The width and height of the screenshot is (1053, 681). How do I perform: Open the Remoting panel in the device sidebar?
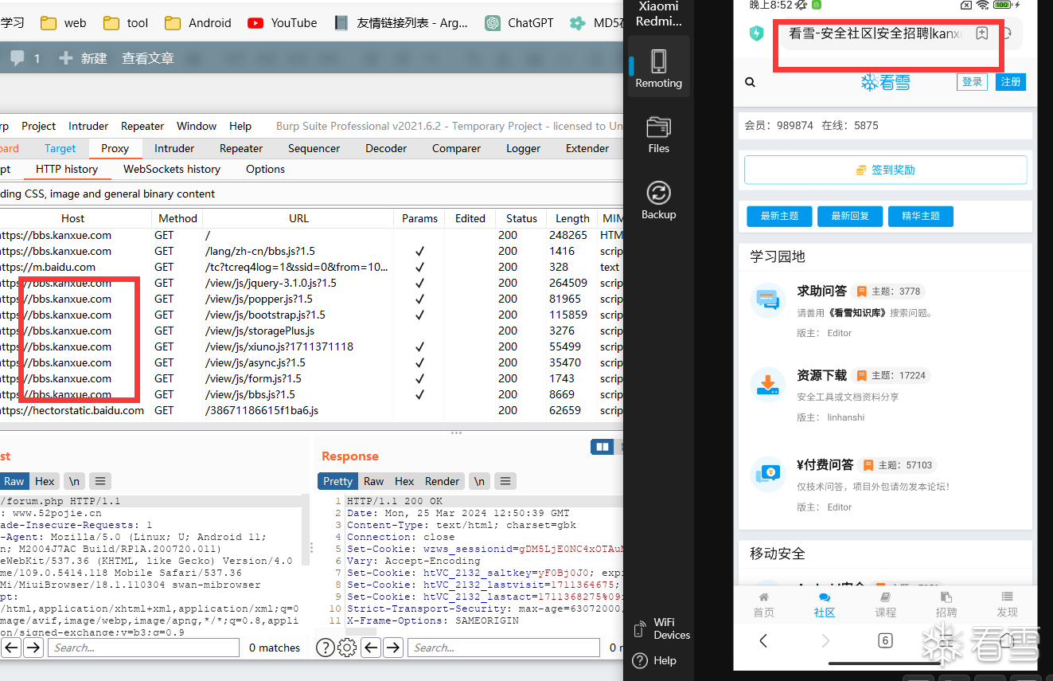click(x=658, y=68)
